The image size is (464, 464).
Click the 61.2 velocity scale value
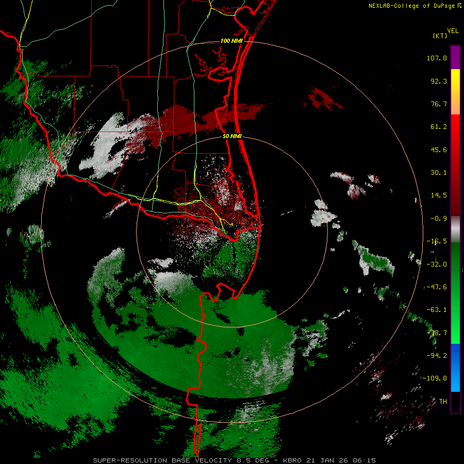439,127
